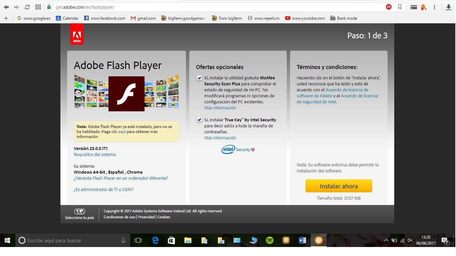Viewport: 456px width, 256px height.
Task: Open the three-dot browser menu
Action: 434,7
